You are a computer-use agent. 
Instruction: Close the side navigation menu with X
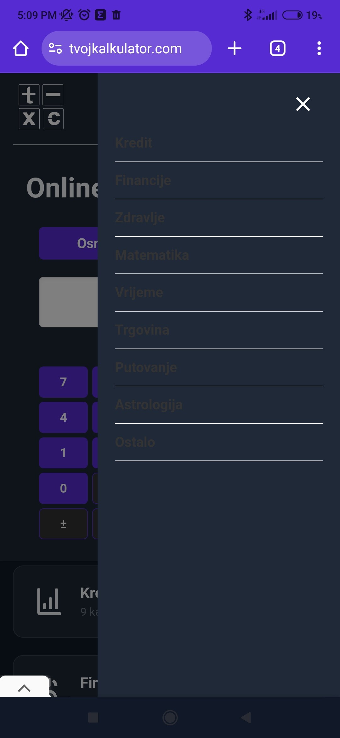coord(303,104)
